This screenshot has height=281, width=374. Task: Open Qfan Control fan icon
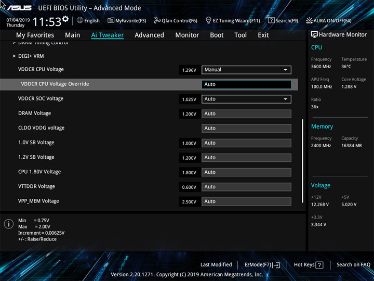coord(157,20)
